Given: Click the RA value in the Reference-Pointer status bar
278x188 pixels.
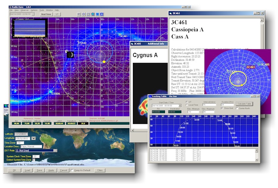Looking at the screenshot, I should [x=16, y=123].
